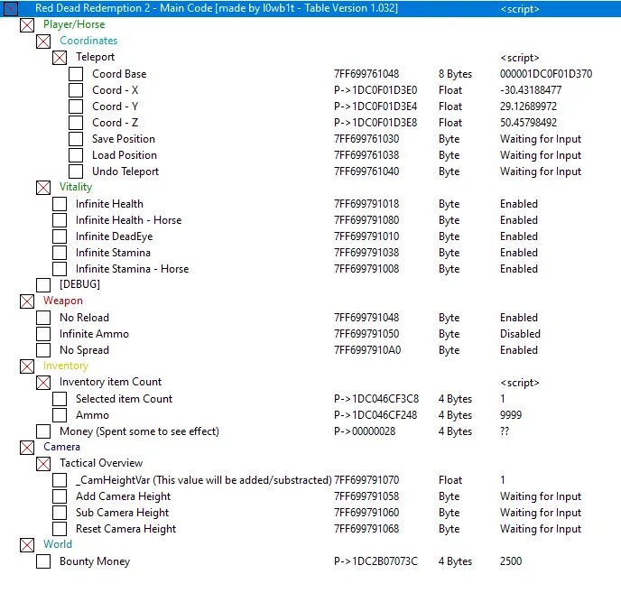Tick the Undo Teleport checkbox
Screen dimensions: 621x593
76,171
